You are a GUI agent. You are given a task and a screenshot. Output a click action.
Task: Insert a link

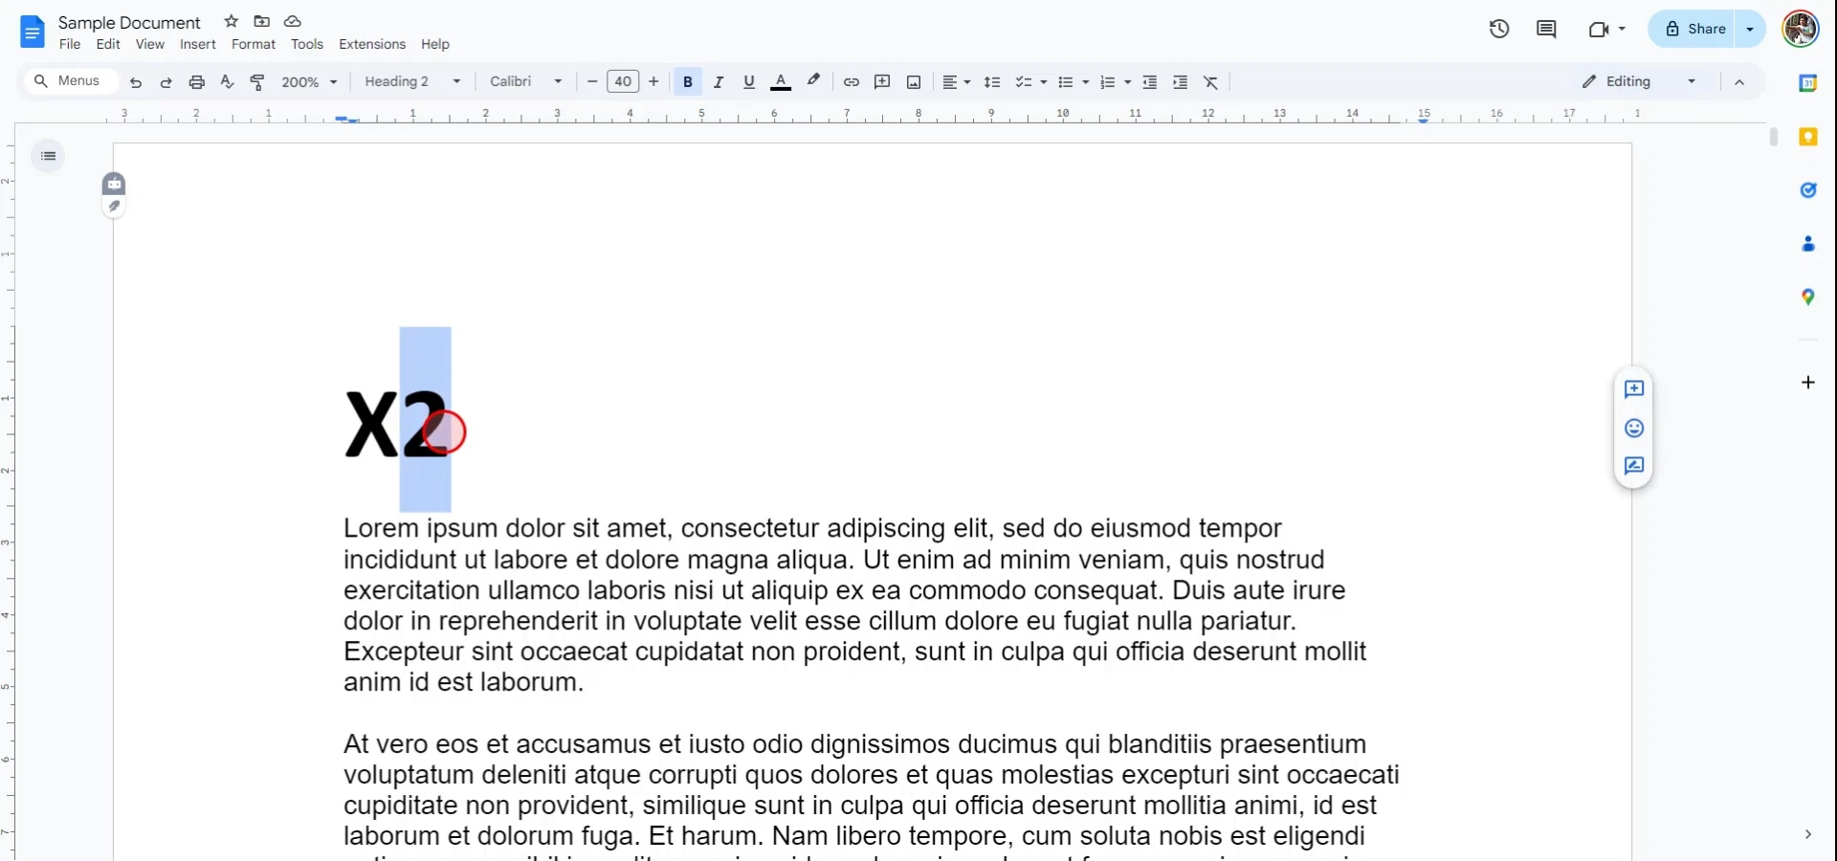(x=852, y=82)
